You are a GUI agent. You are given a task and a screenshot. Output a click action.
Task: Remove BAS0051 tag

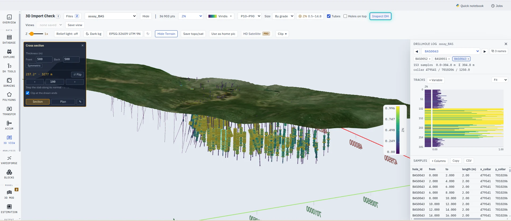pos(449,59)
